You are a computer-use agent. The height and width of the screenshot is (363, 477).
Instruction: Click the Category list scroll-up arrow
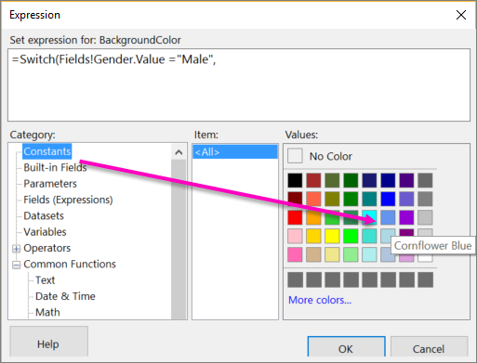coord(179,152)
